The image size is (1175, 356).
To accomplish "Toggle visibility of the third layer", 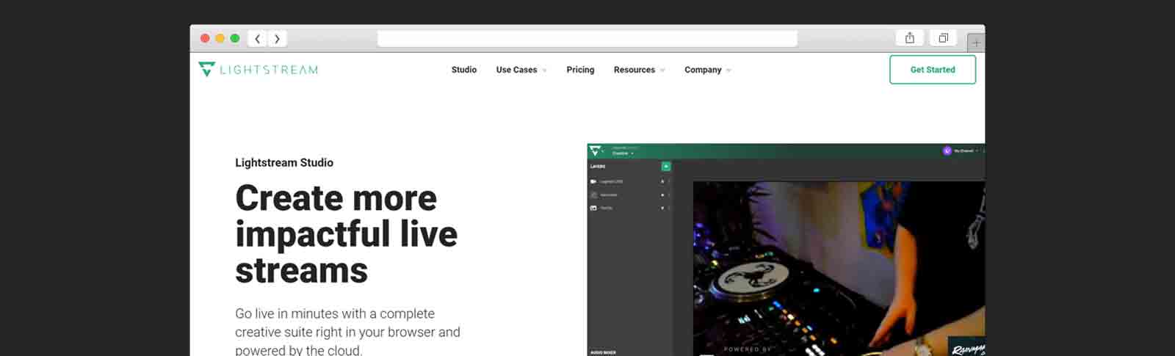I will pos(662,208).
